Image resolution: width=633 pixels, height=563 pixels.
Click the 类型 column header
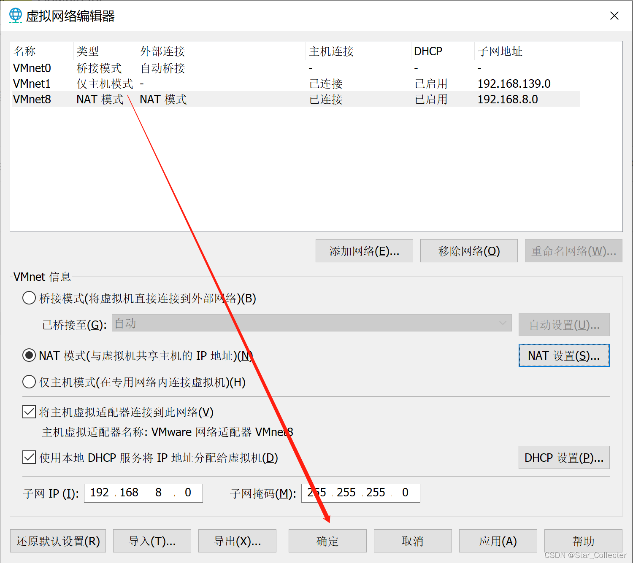pos(105,51)
